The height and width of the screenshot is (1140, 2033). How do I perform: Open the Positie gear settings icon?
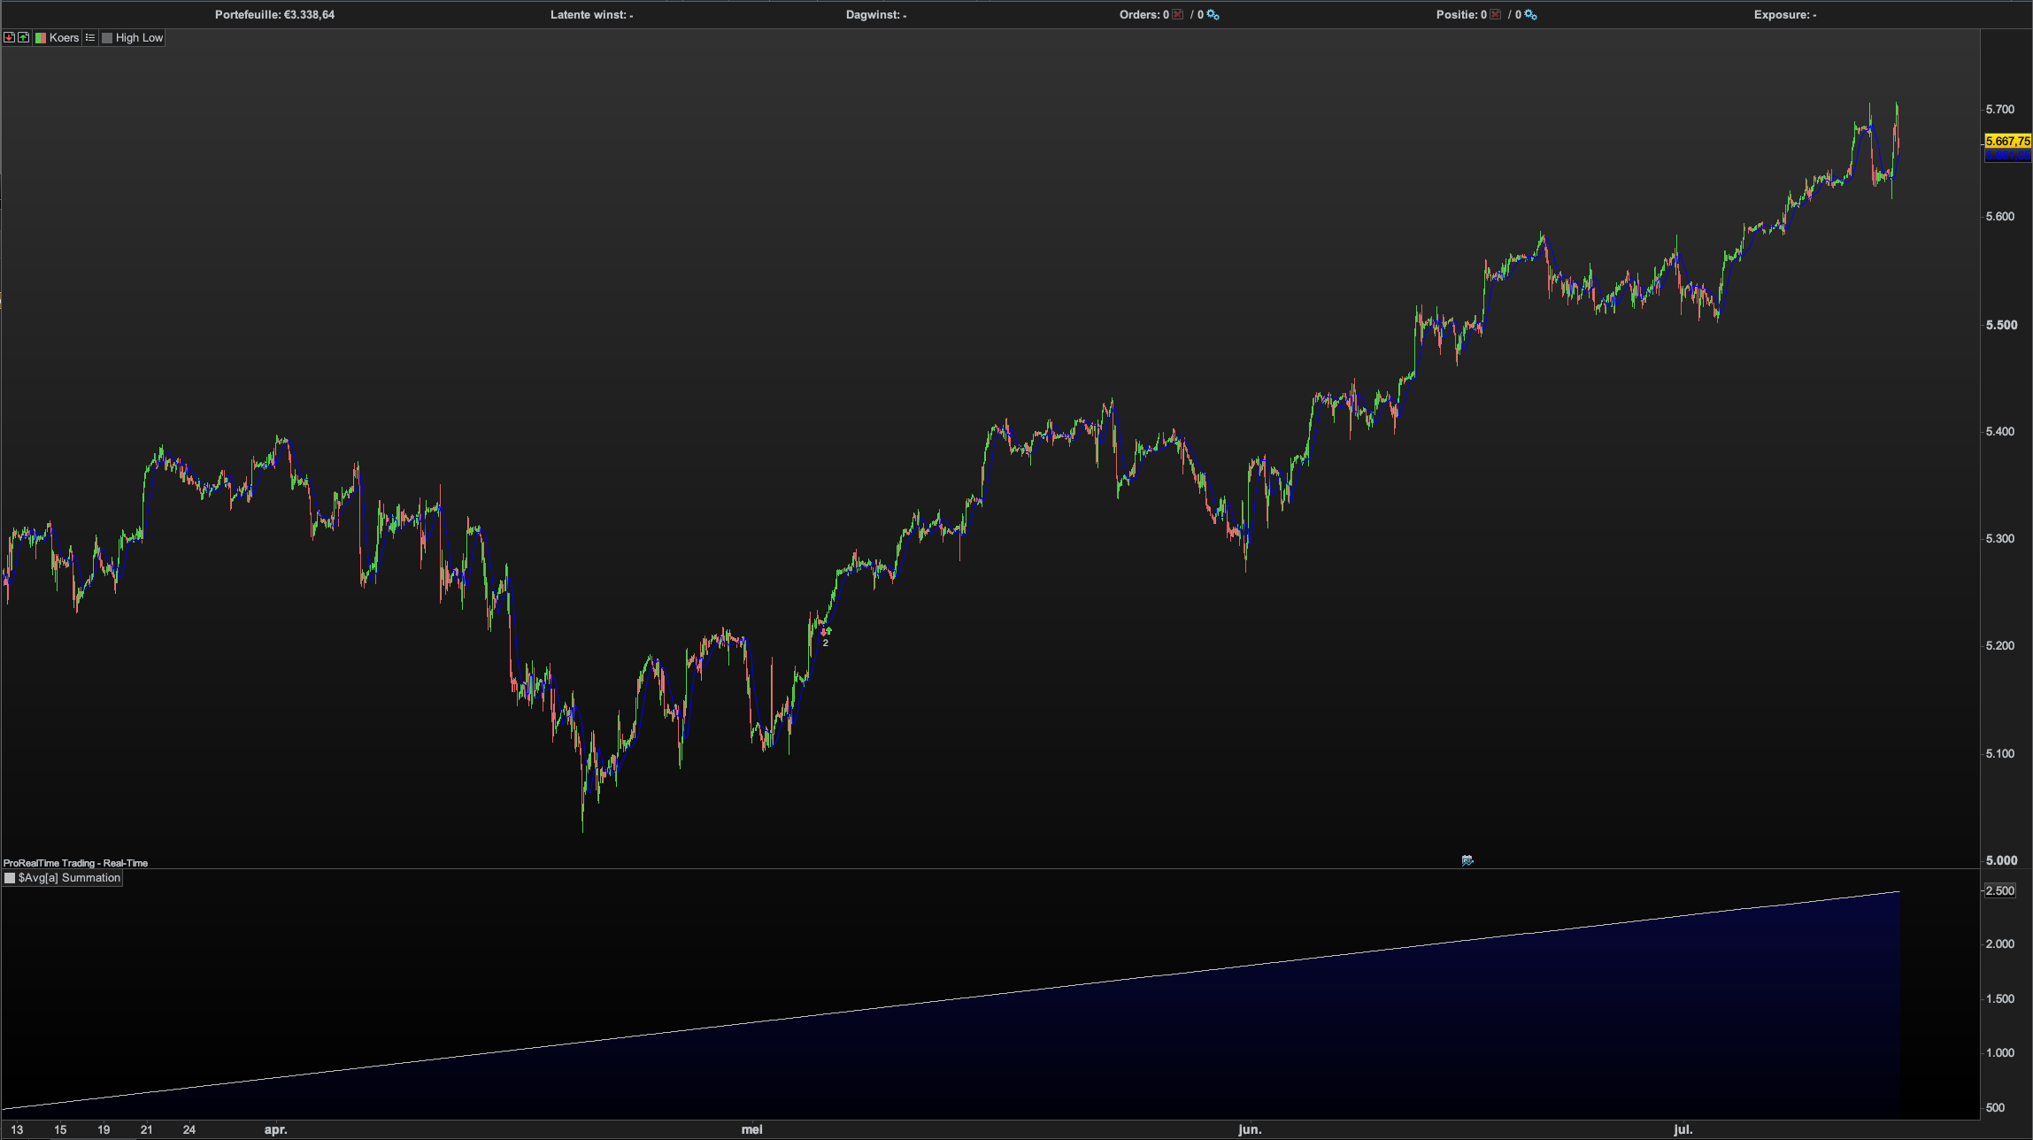(1530, 14)
